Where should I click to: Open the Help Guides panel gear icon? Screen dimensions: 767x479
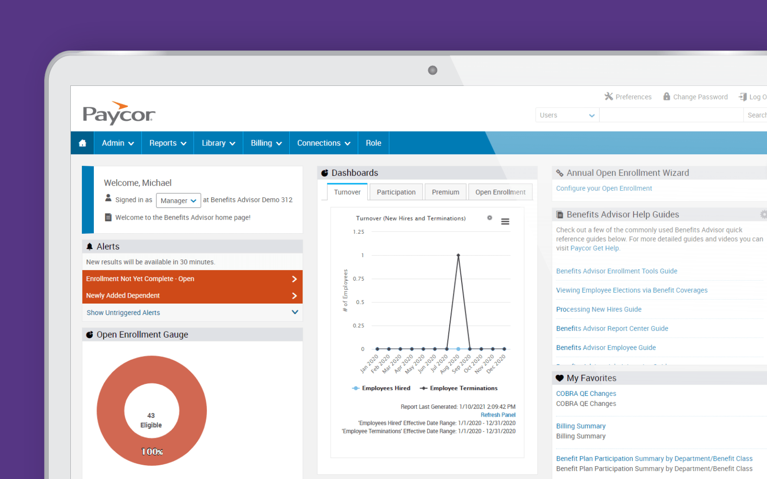(x=763, y=214)
